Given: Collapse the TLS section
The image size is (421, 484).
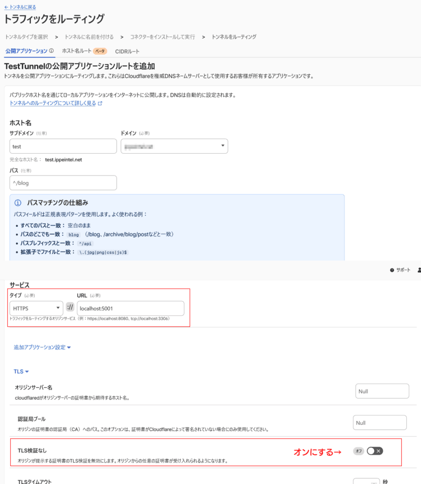Looking at the screenshot, I should pyautogui.click(x=21, y=371).
